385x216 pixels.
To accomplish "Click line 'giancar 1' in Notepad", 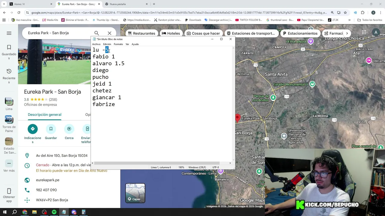I will 107,97.
